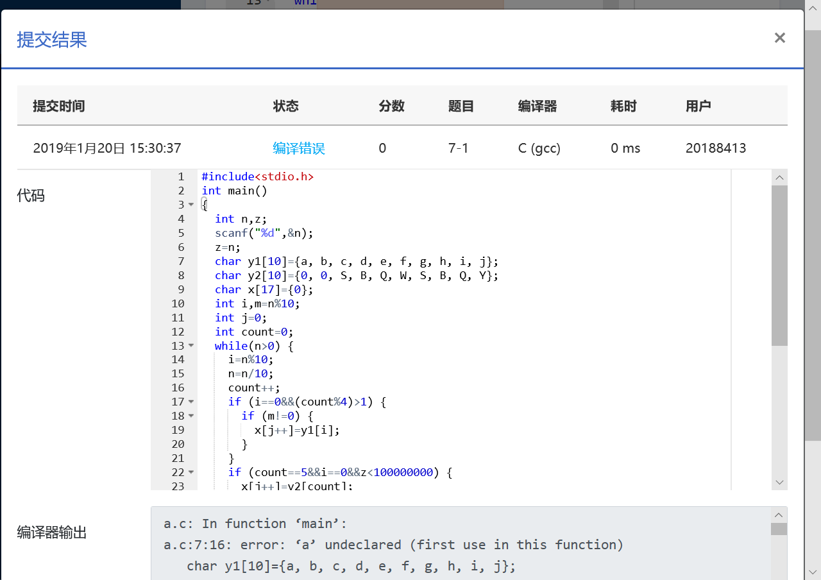Click the 提交结果 dialog title
This screenshot has width=821, height=580.
[52, 39]
